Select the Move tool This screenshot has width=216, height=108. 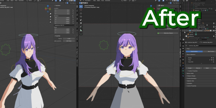pos(81,13)
